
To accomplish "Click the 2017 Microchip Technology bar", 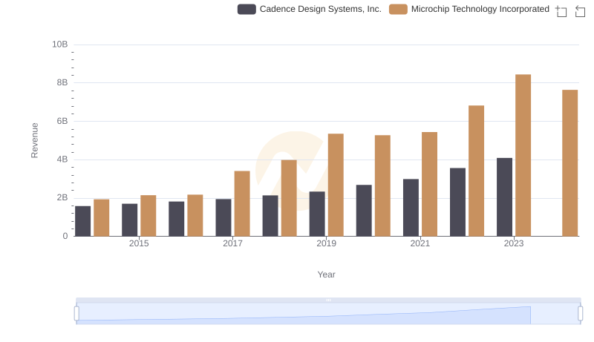I will (x=242, y=204).
